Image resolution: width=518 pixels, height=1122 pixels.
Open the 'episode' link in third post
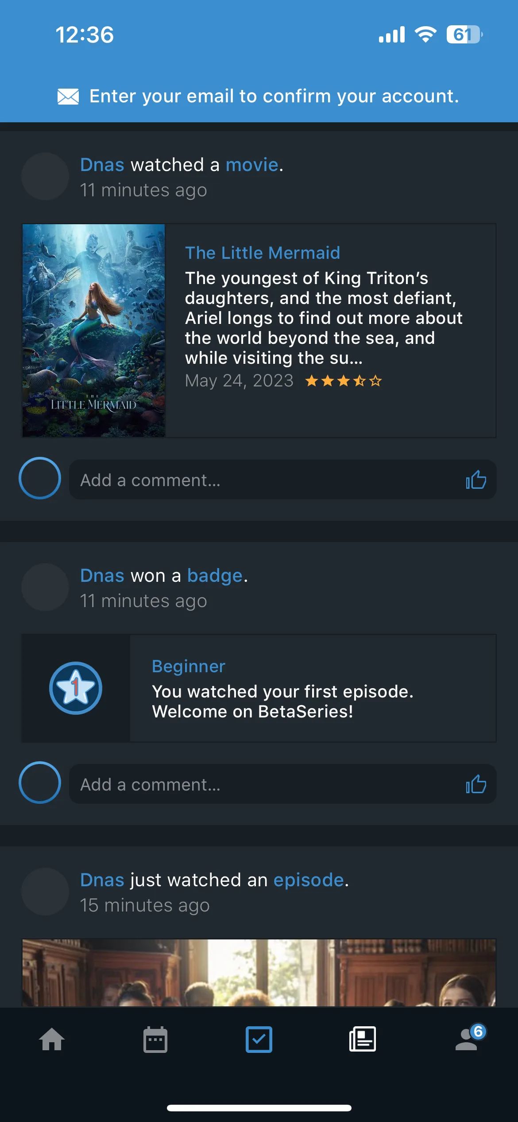click(x=309, y=880)
